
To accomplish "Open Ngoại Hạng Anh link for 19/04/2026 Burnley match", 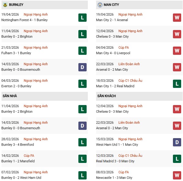I will [36, 14].
